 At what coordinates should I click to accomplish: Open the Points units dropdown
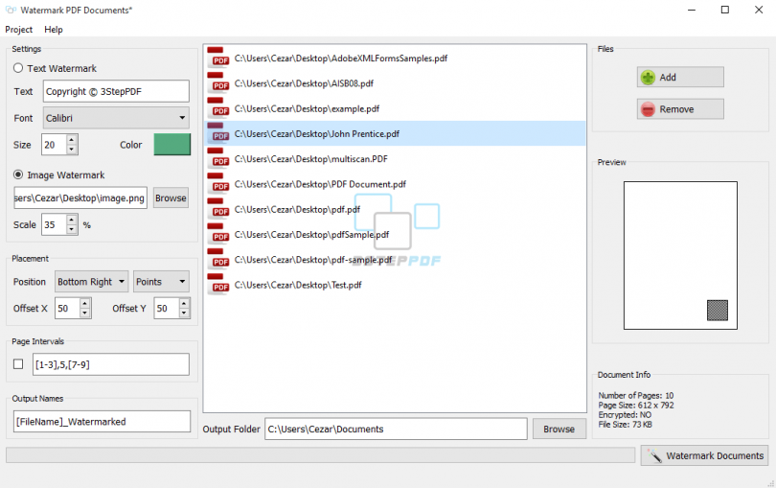(x=161, y=282)
